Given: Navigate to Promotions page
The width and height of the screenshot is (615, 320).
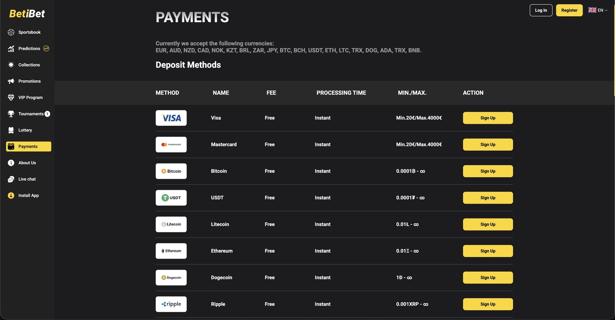Looking at the screenshot, I should tap(29, 81).
